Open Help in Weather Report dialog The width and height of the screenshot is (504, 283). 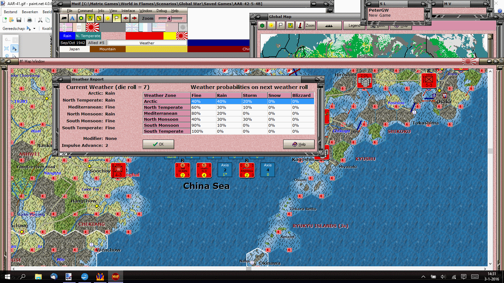point(299,144)
